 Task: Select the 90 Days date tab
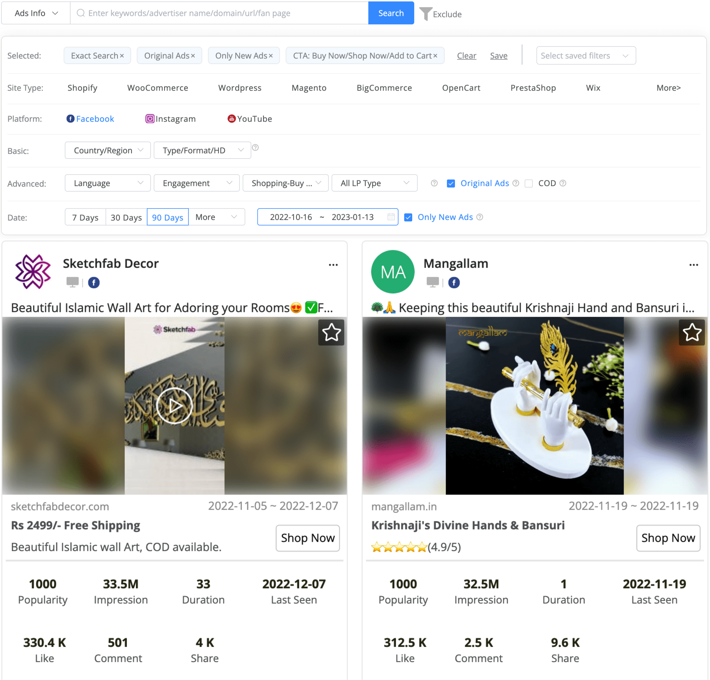pos(167,217)
